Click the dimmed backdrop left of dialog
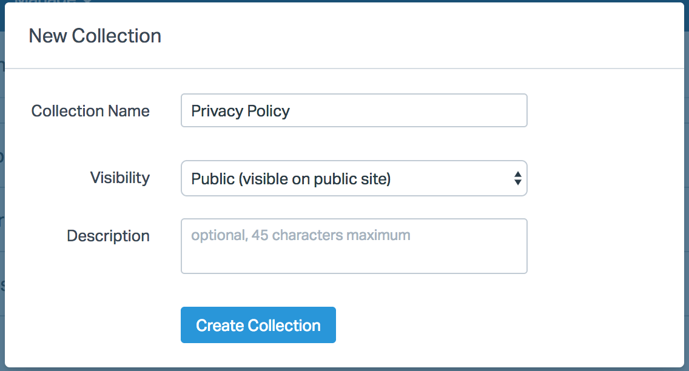The image size is (689, 371). (x=2, y=182)
